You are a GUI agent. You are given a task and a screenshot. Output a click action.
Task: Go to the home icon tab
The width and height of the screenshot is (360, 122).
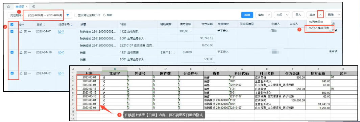(x=9, y=7)
